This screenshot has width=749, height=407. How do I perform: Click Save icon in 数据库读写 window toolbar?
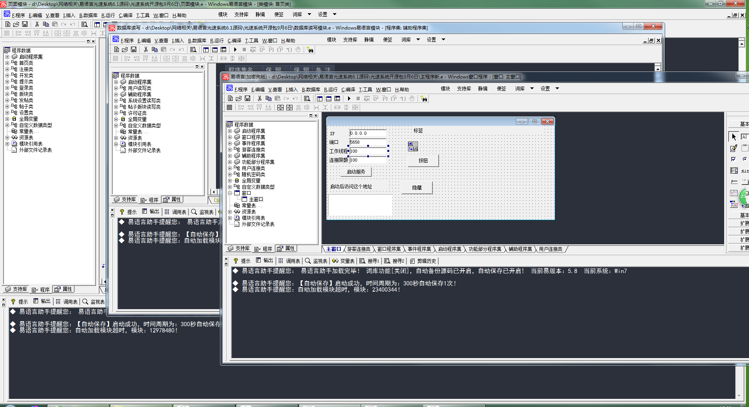pyautogui.click(x=134, y=49)
